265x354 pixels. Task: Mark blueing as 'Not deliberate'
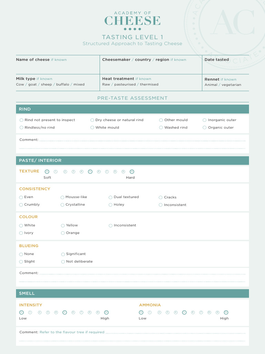[x=63, y=262]
